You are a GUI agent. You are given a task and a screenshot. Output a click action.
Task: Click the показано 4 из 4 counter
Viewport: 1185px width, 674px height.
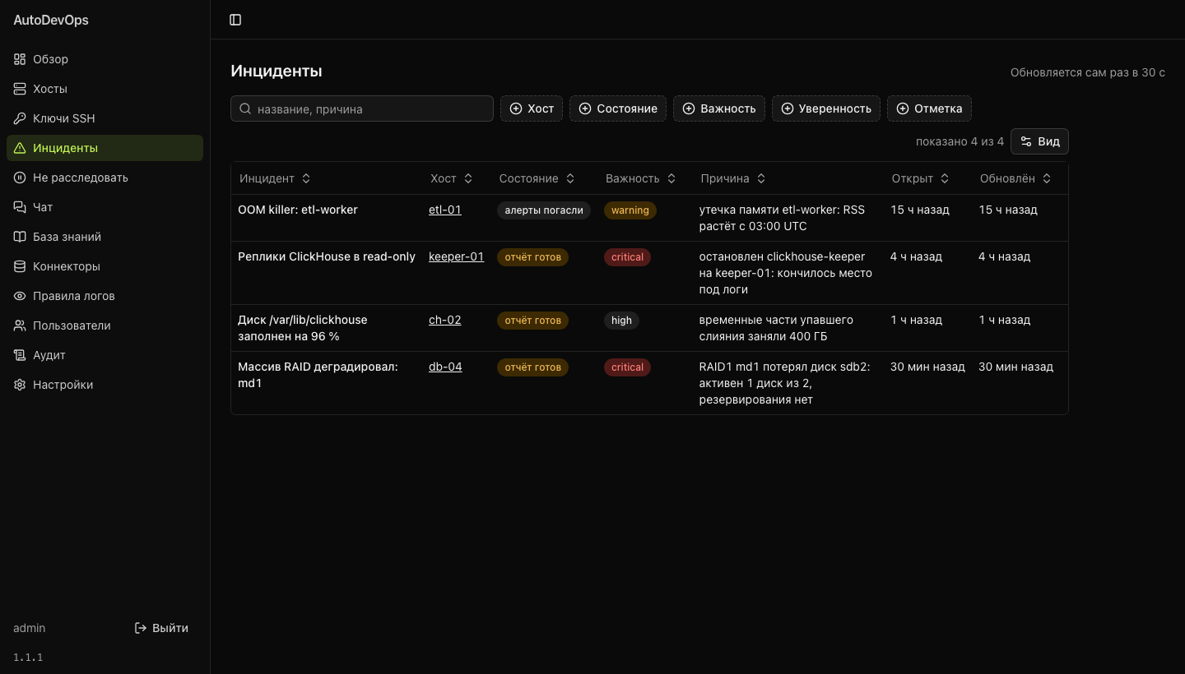click(x=960, y=141)
